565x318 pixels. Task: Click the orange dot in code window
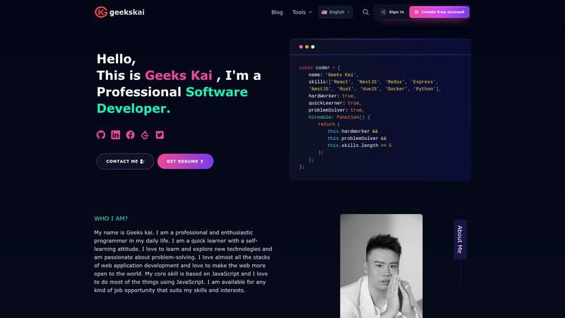pos(307,47)
